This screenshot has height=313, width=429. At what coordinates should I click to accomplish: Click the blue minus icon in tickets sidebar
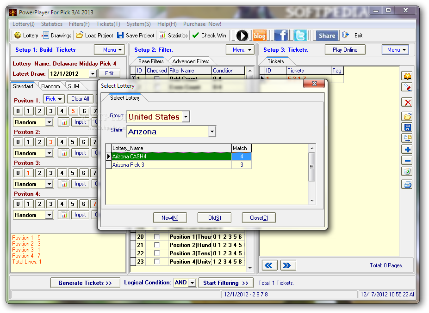(x=407, y=161)
